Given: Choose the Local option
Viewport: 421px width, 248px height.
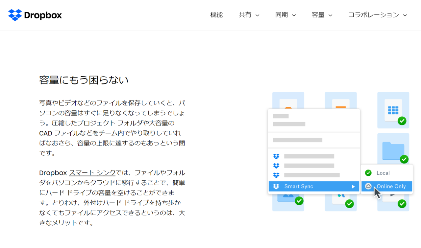Looking at the screenshot, I should coord(386,173).
